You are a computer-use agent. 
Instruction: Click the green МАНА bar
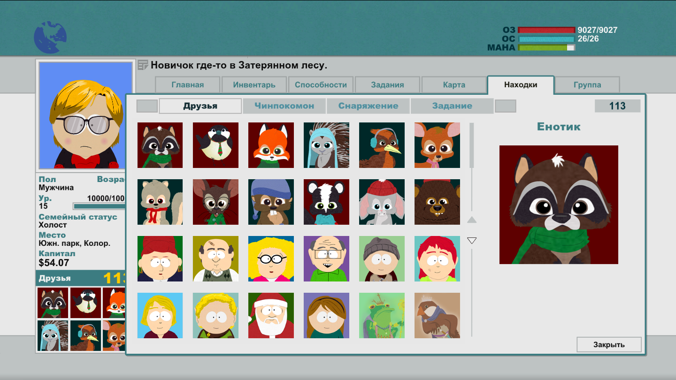click(546, 47)
